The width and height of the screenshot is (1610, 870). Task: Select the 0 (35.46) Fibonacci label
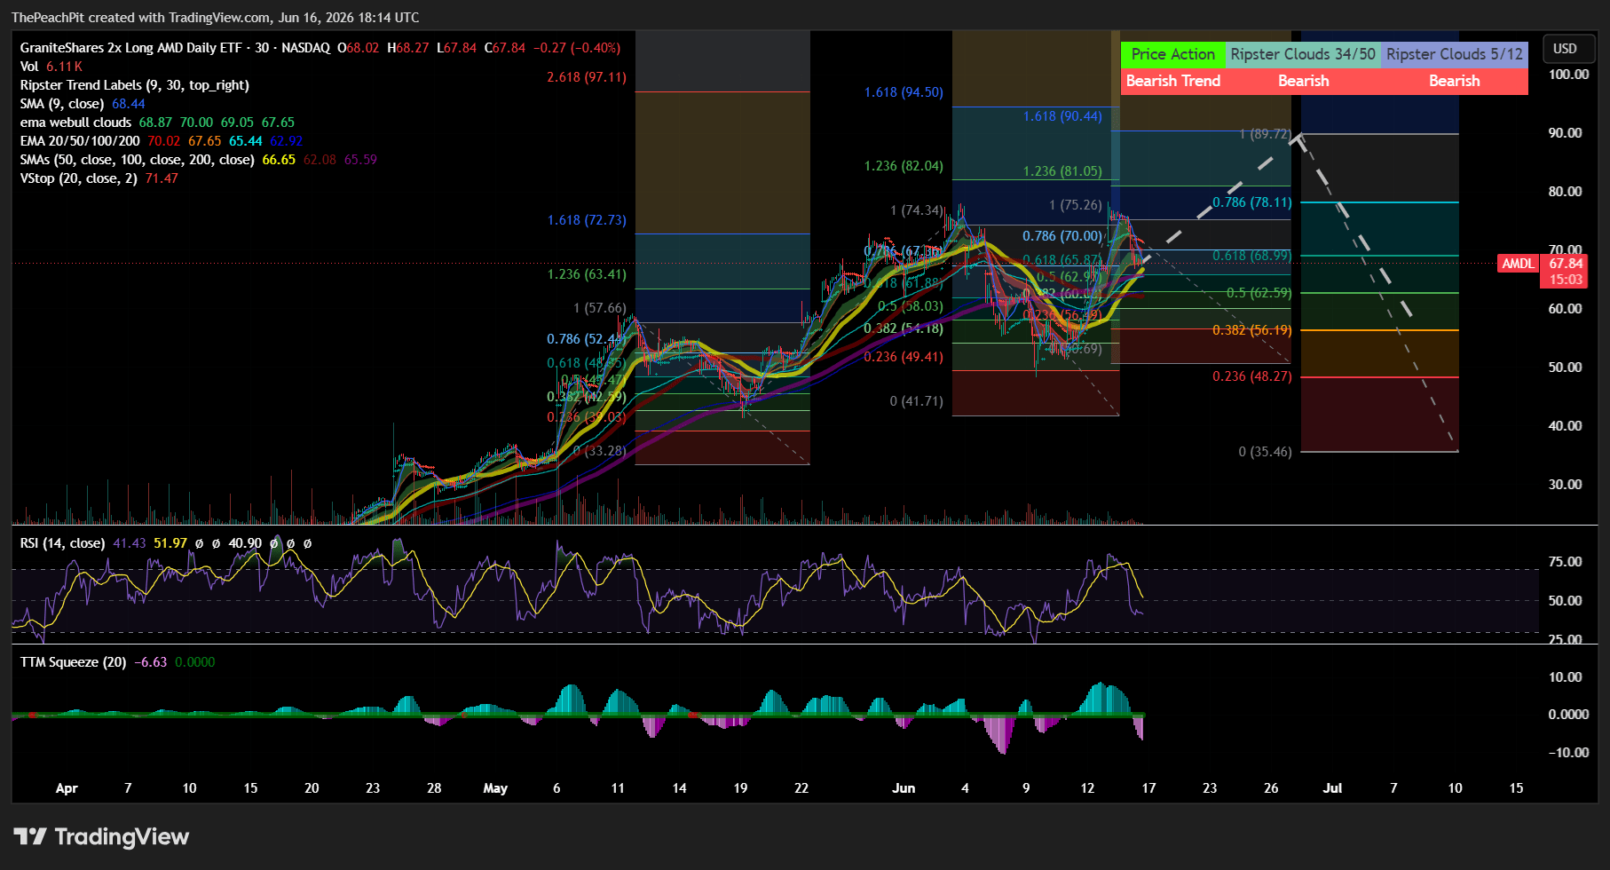pyautogui.click(x=1266, y=452)
